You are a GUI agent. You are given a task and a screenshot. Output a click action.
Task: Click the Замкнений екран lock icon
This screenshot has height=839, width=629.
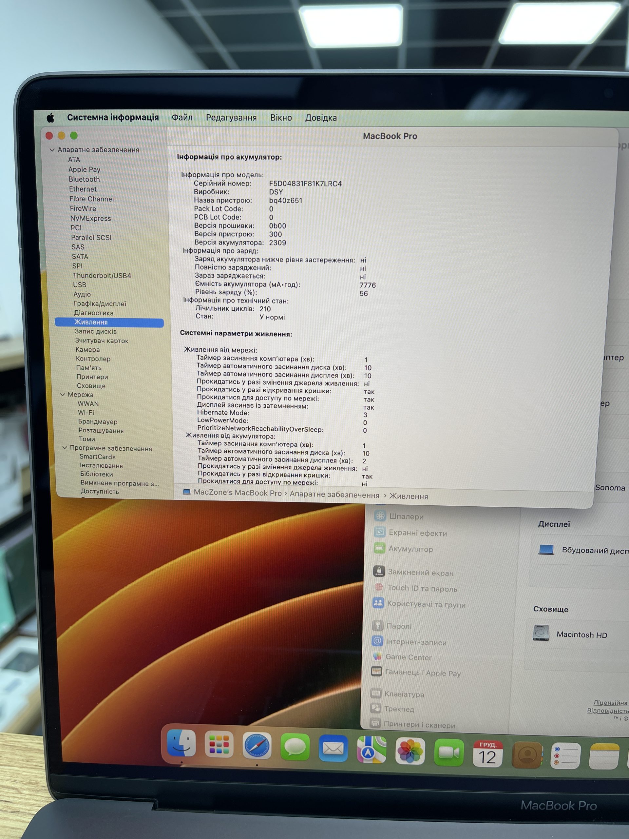[x=379, y=571]
